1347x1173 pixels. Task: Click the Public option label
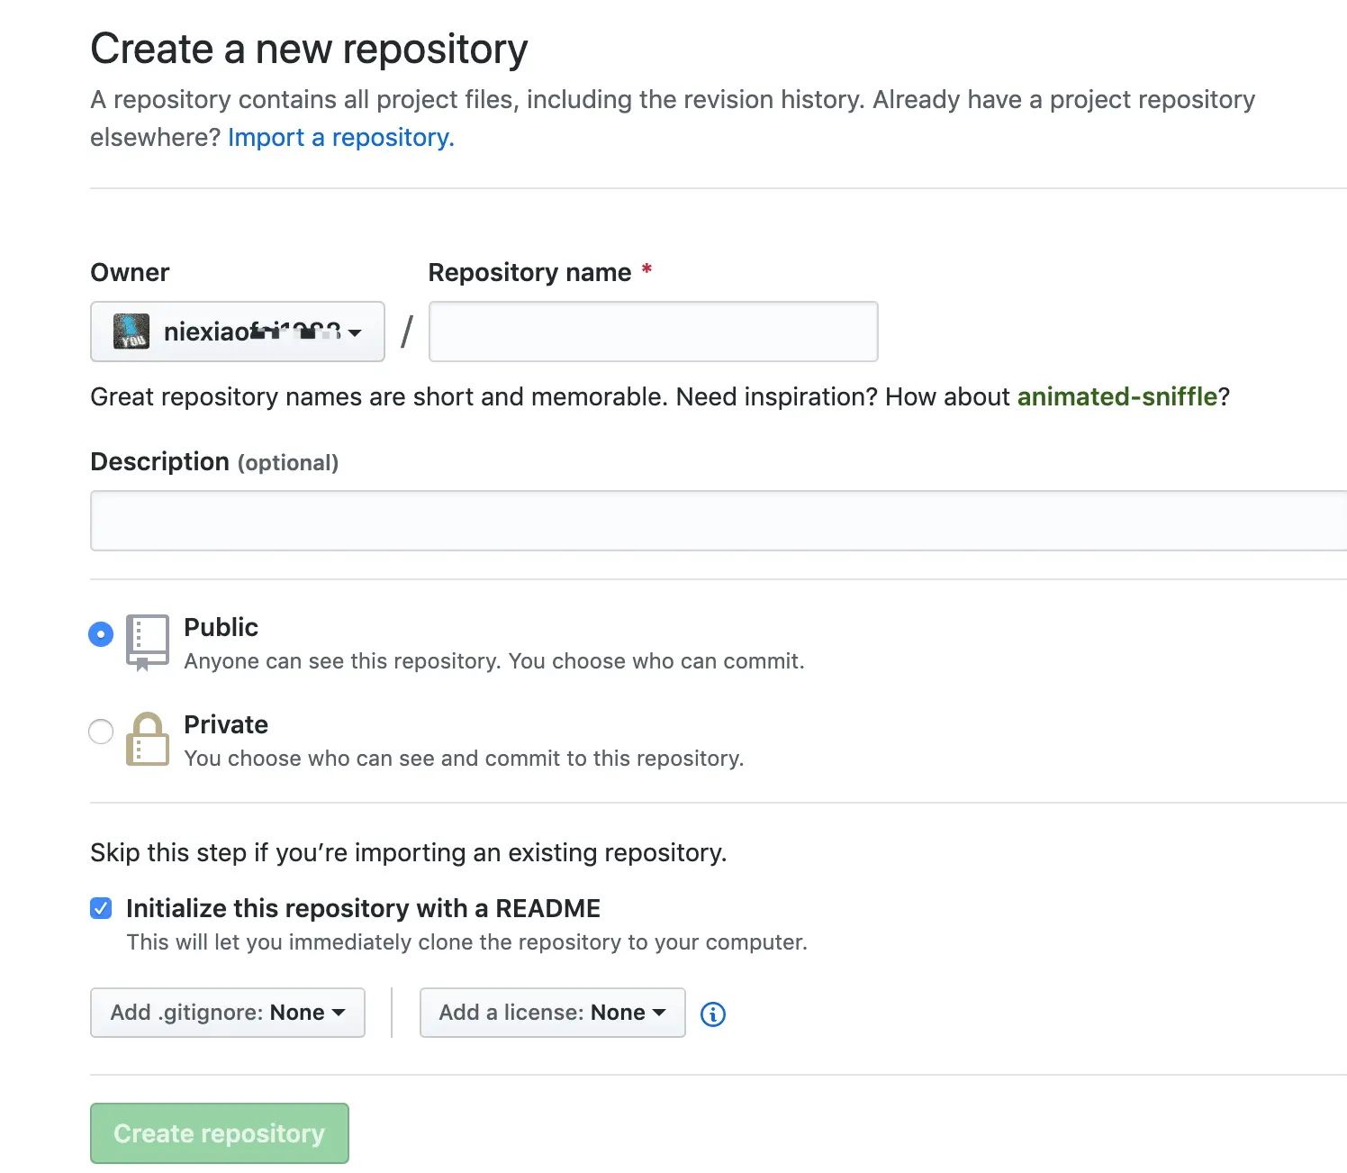(x=221, y=627)
